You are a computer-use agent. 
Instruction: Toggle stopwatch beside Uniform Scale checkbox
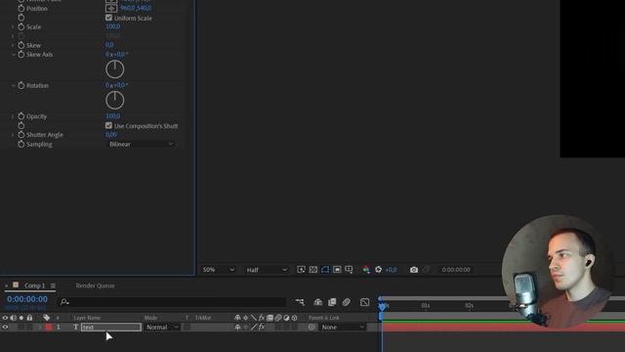pyautogui.click(x=21, y=18)
